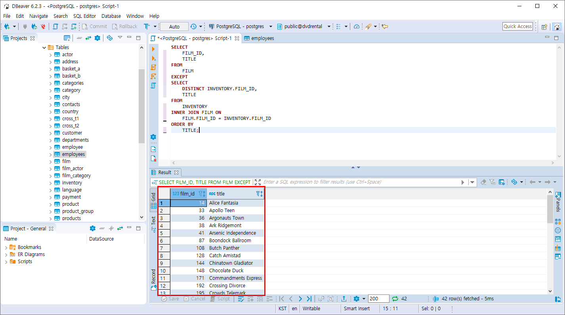Click the eraser Remove Filters icon in Result
Screen dimensions: 565x315
coord(483,182)
